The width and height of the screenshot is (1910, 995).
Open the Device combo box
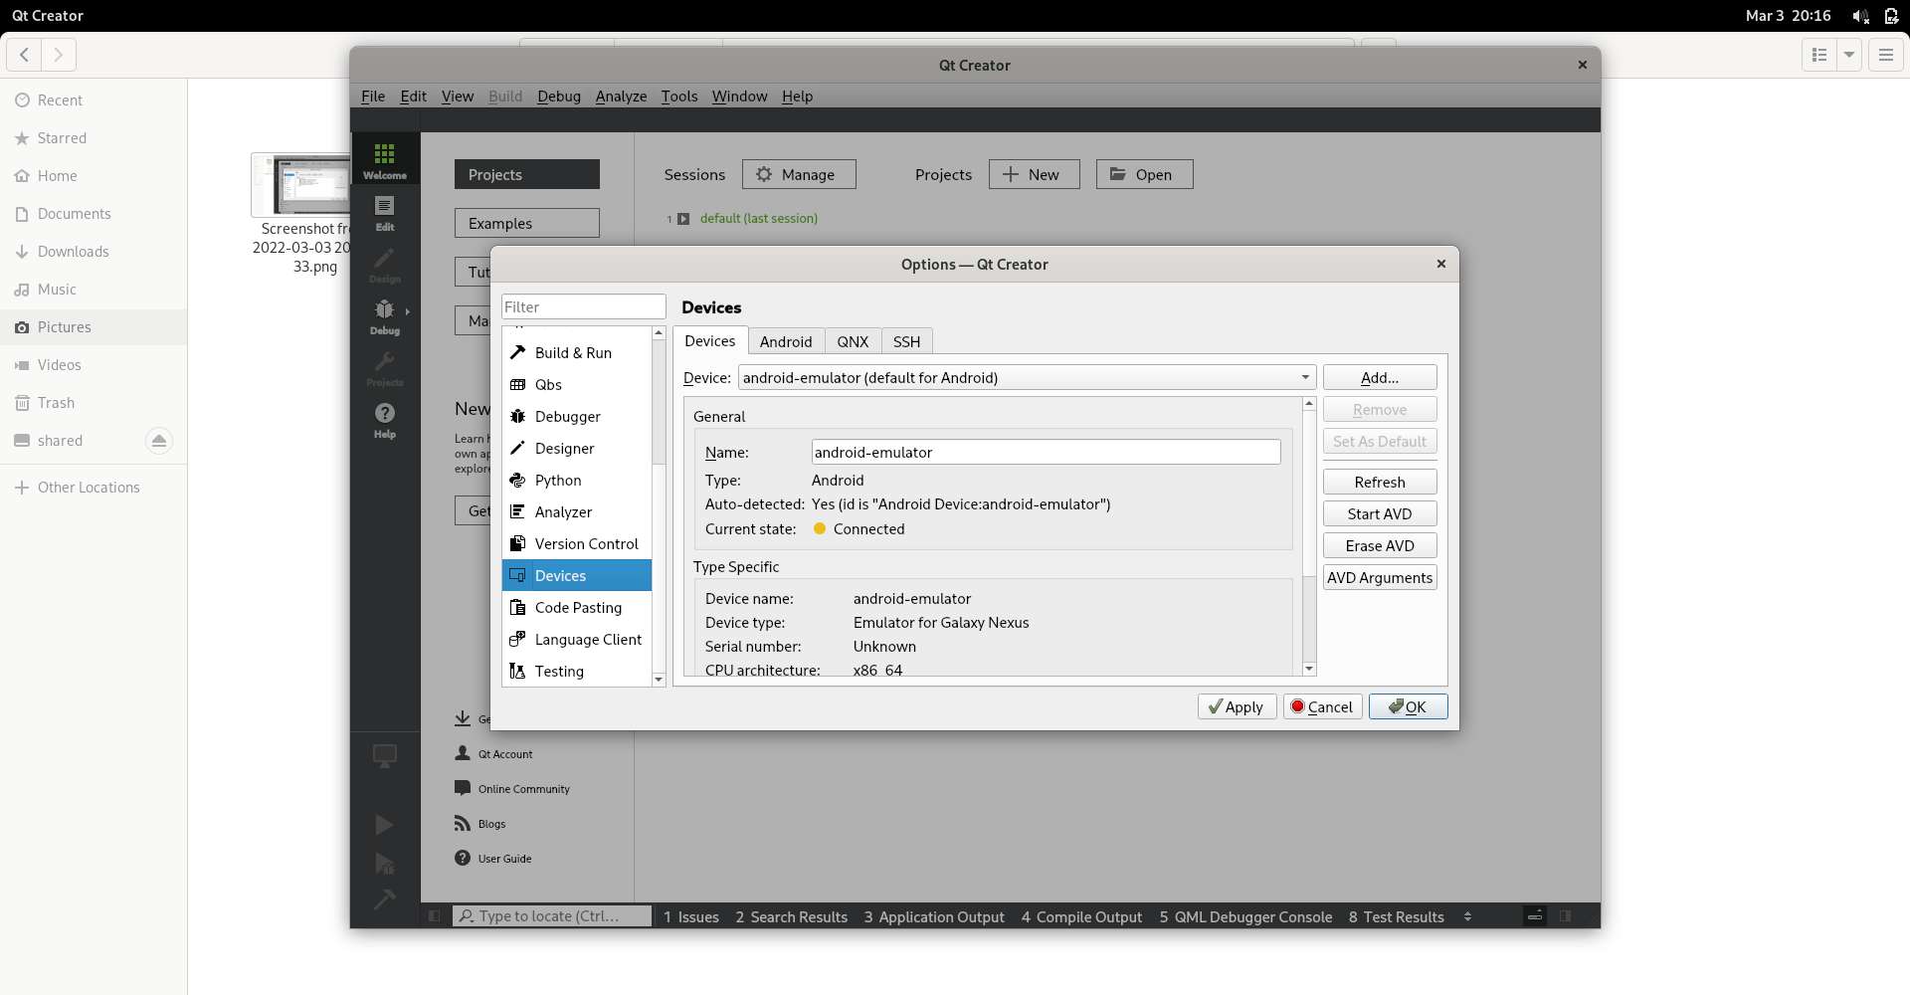pyautogui.click(x=1027, y=377)
